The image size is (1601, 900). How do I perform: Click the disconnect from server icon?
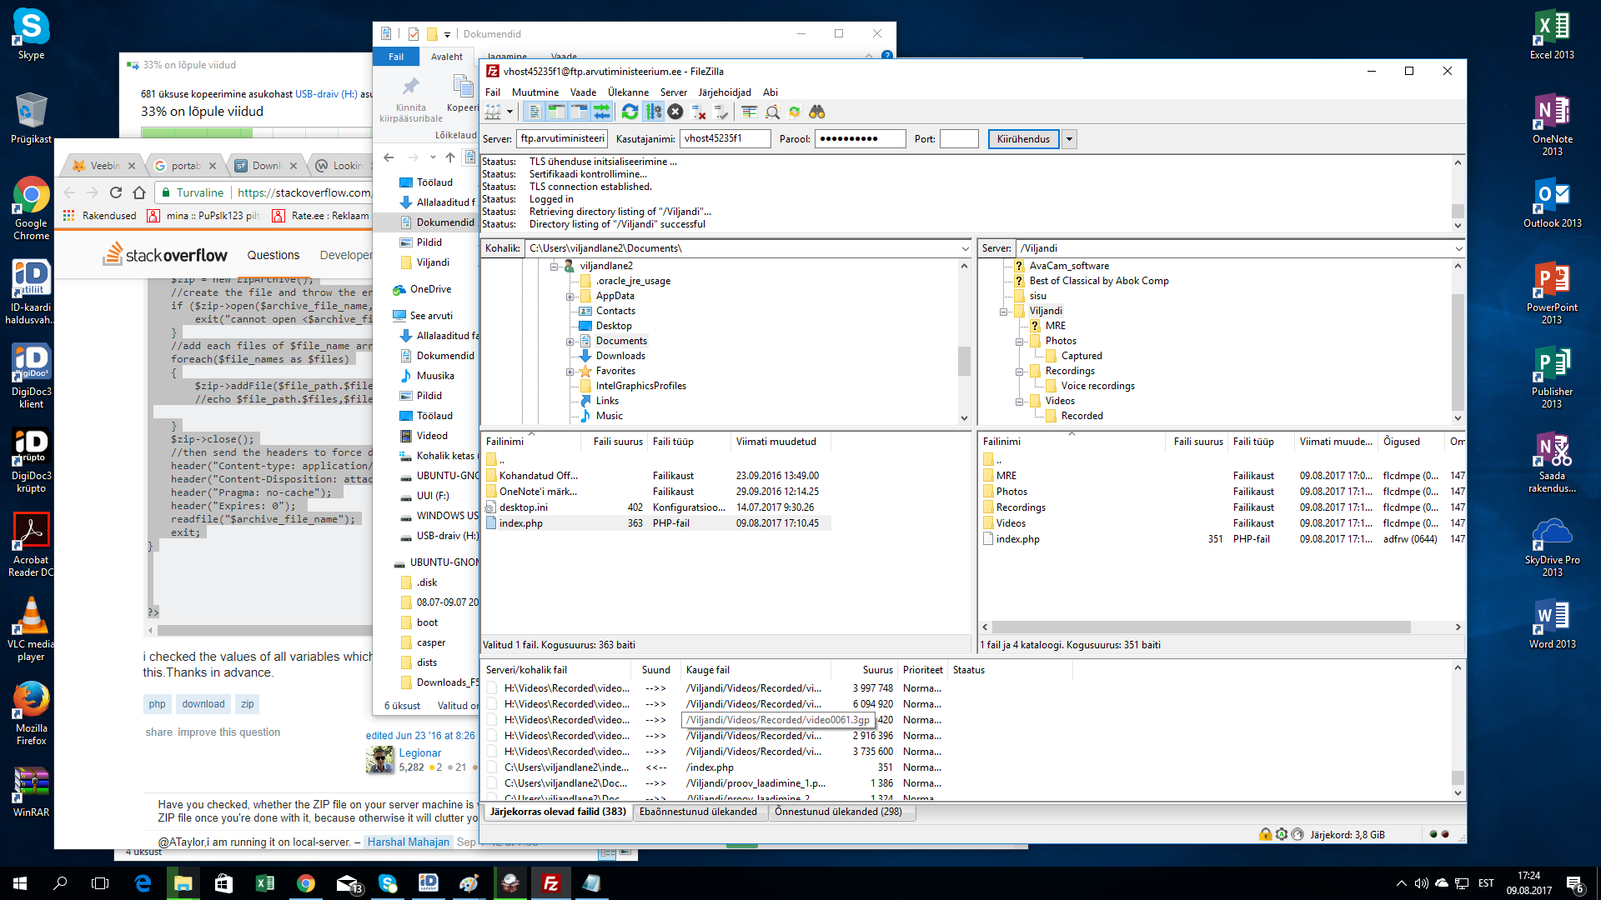pyautogui.click(x=699, y=112)
